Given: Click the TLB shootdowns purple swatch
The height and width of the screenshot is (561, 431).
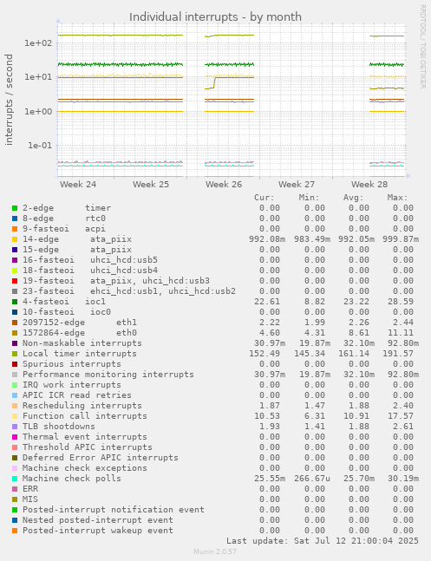Looking at the screenshot, I should pyautogui.click(x=15, y=427).
